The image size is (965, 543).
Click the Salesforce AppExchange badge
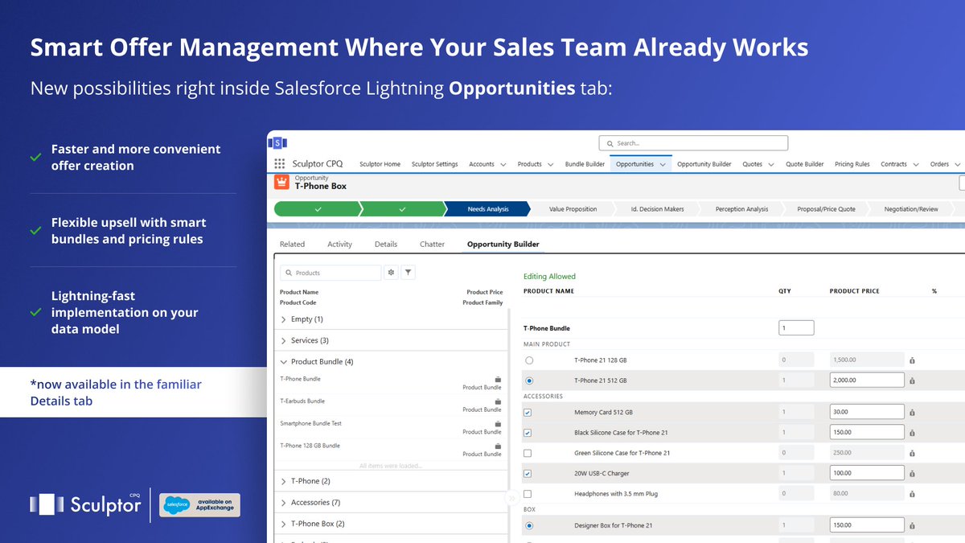[x=199, y=505]
